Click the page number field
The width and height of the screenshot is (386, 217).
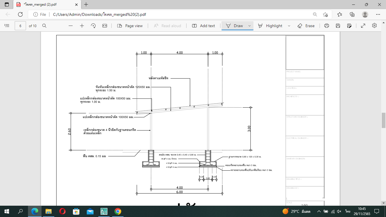click(20, 26)
